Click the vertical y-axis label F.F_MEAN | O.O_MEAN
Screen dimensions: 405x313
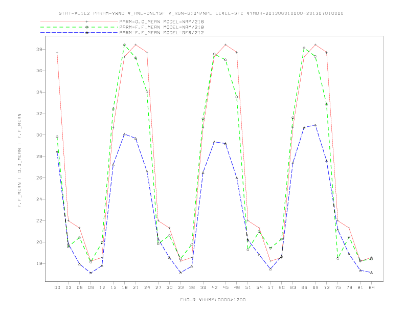coord(19,161)
